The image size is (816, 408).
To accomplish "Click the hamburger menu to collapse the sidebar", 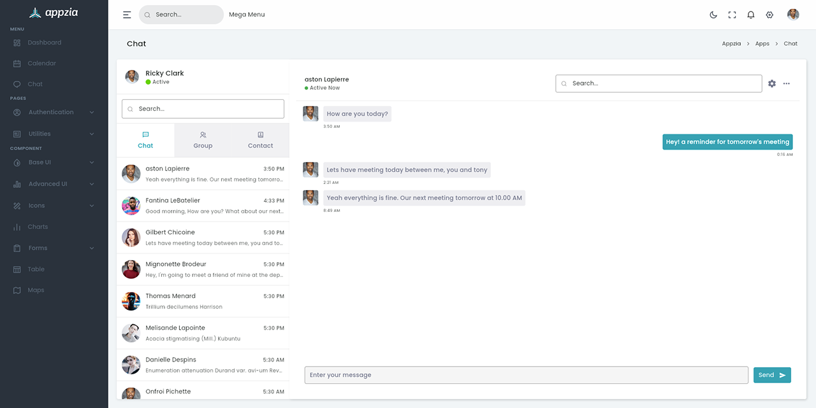I will (x=127, y=14).
